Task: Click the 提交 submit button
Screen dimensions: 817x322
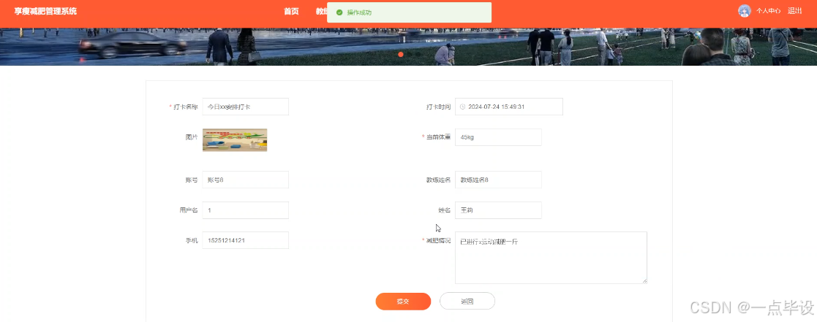Action: tap(403, 302)
